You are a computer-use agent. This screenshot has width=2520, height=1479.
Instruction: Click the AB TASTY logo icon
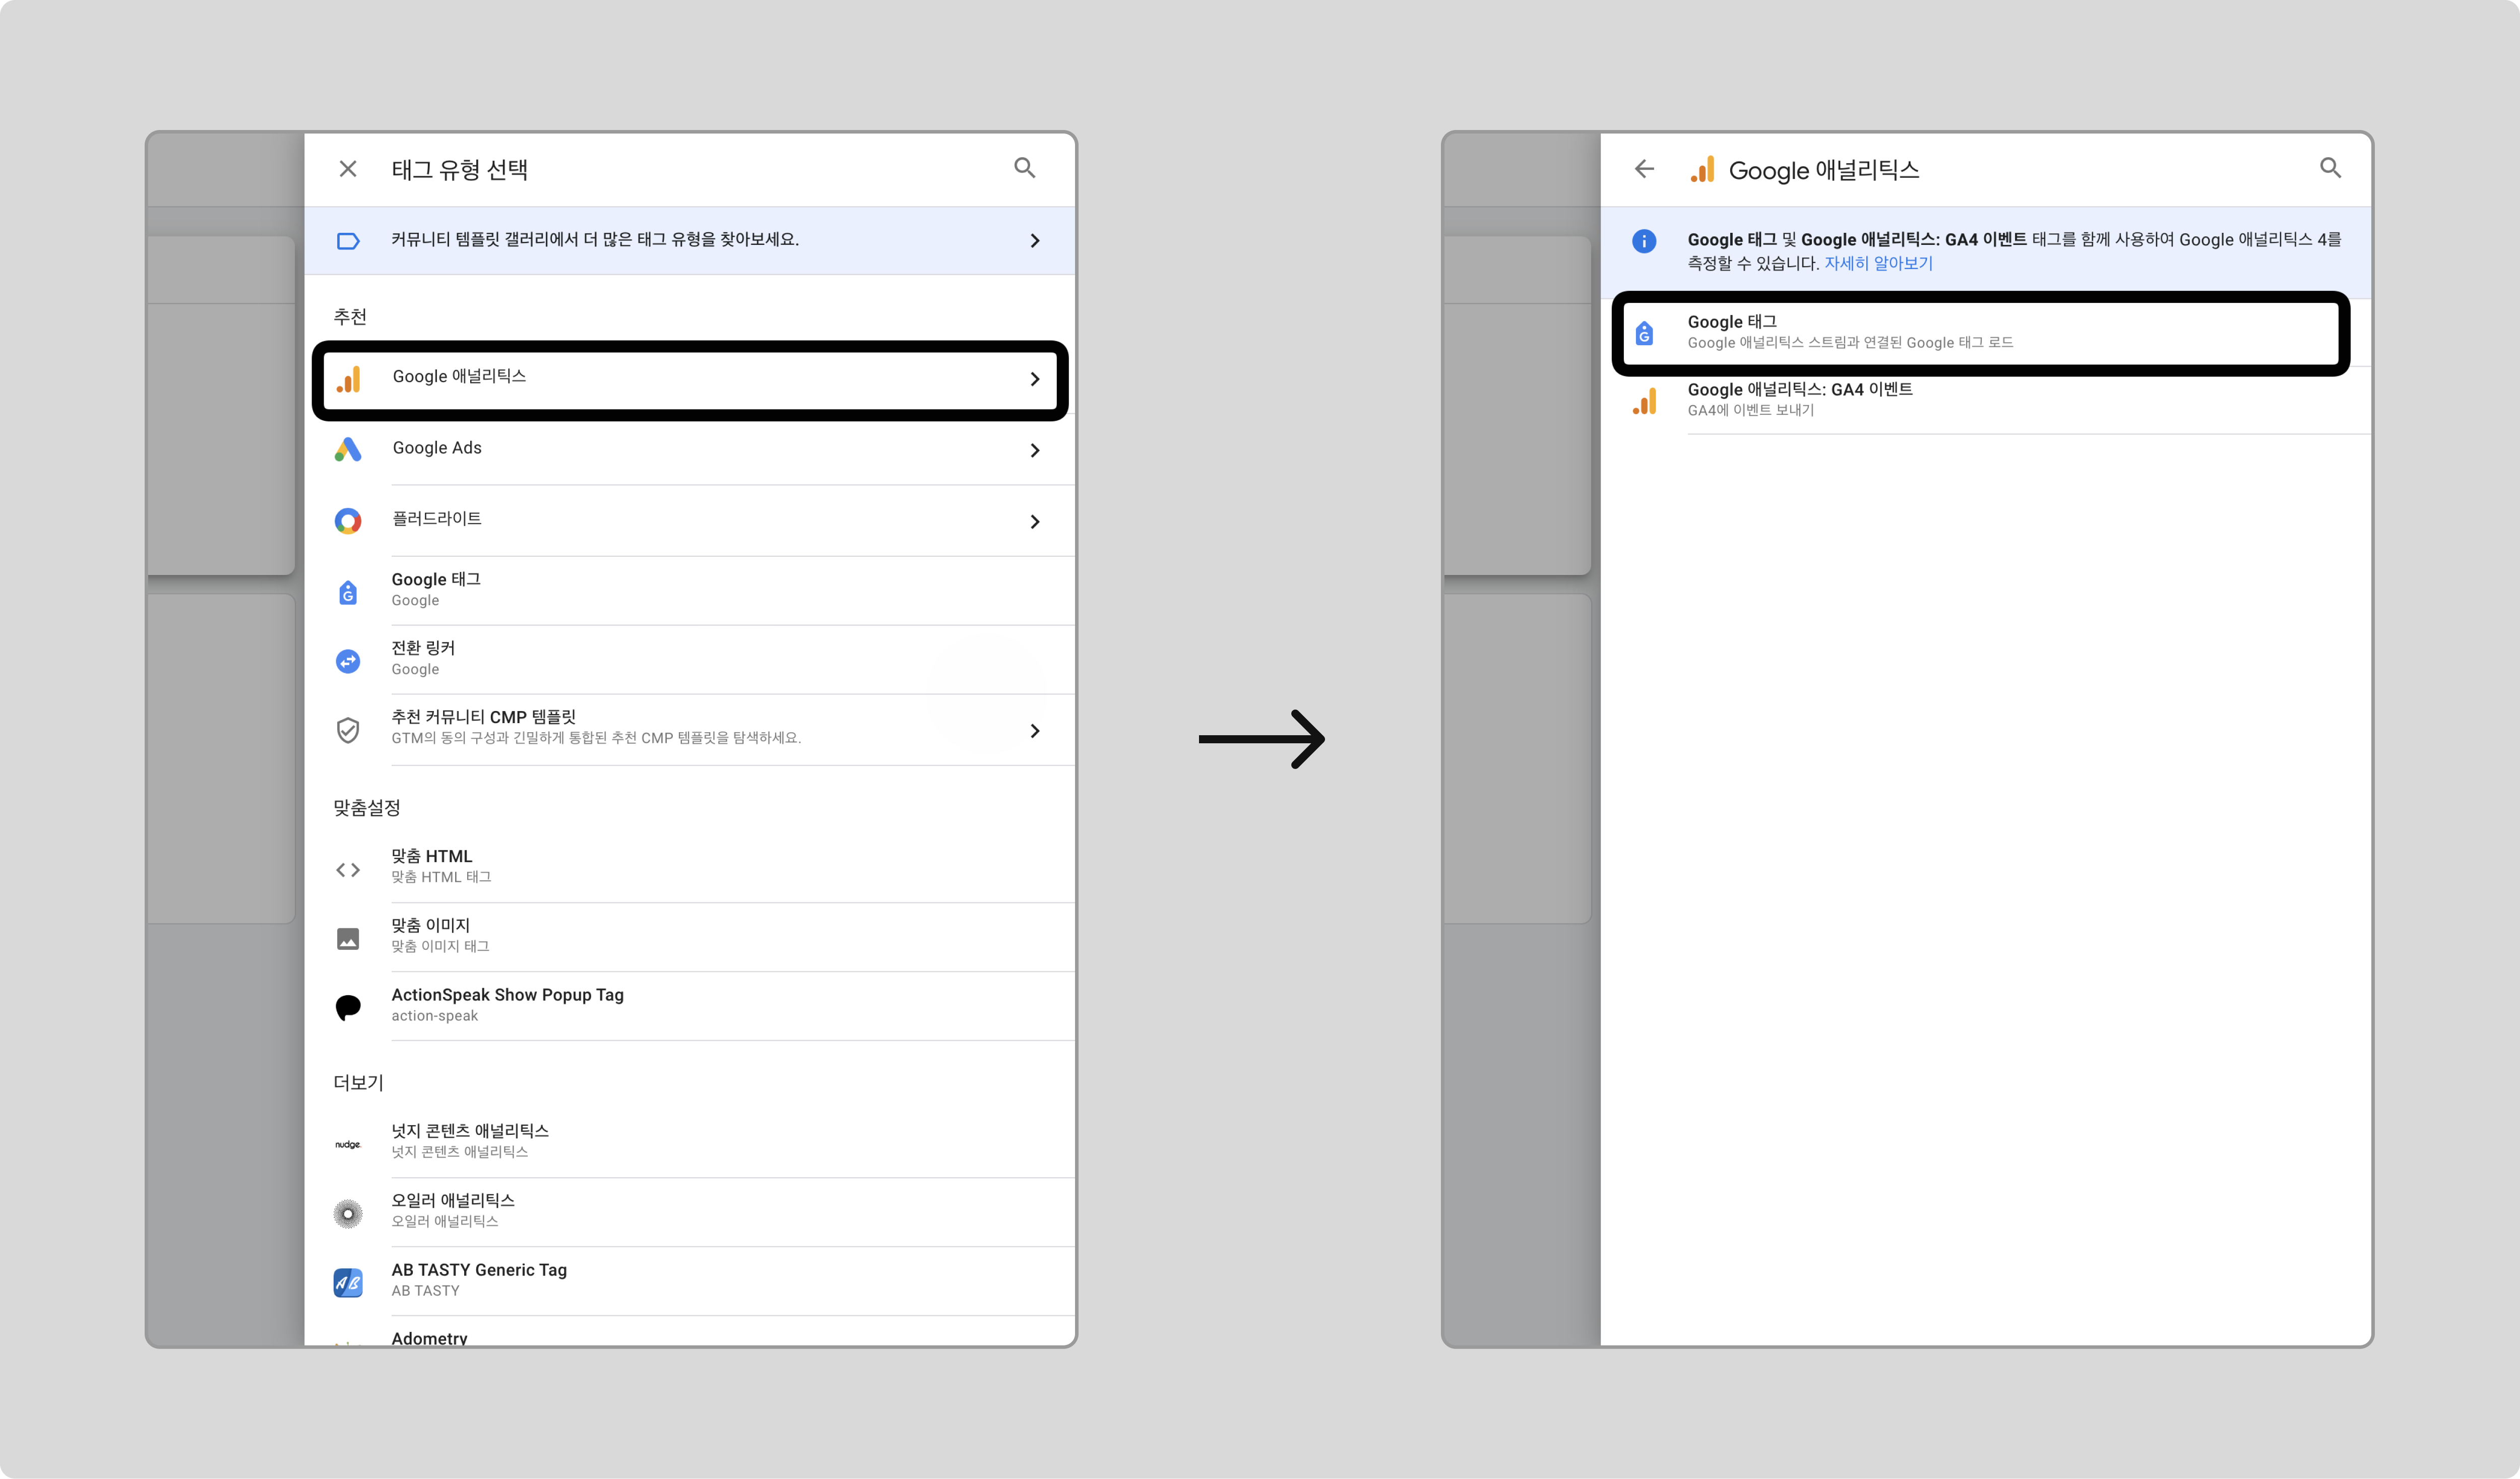coord(348,1283)
